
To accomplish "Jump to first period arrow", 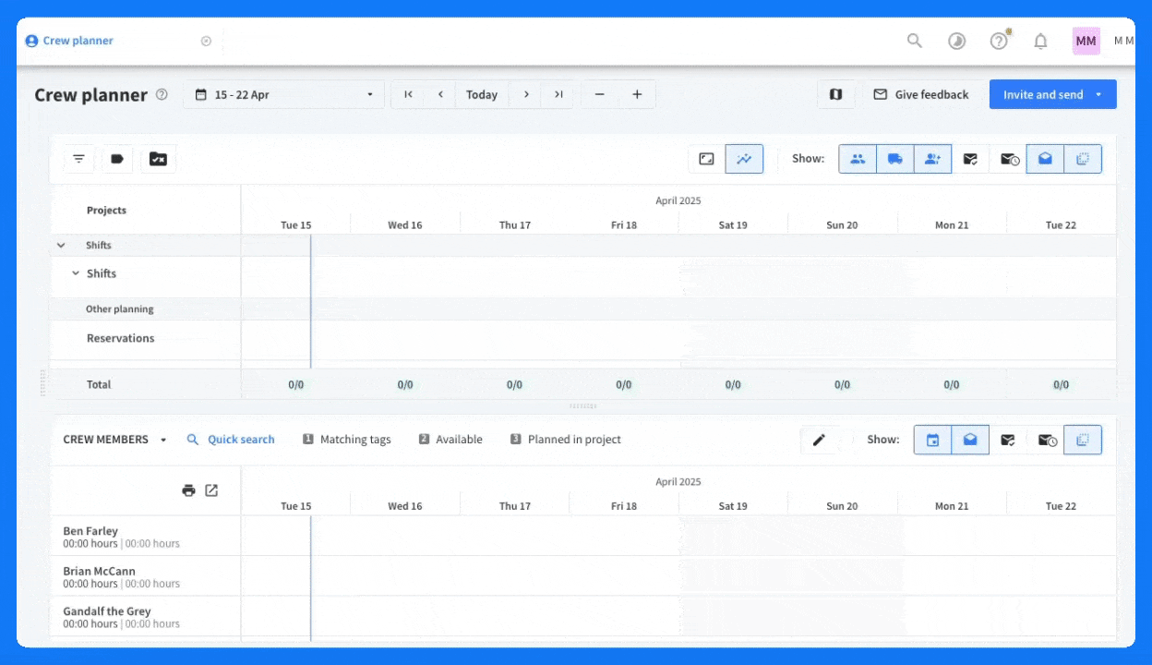I will tap(408, 94).
